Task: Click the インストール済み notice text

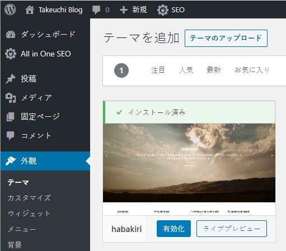Action: tap(157, 112)
